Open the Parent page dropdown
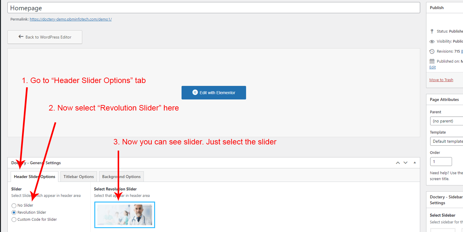 447,121
